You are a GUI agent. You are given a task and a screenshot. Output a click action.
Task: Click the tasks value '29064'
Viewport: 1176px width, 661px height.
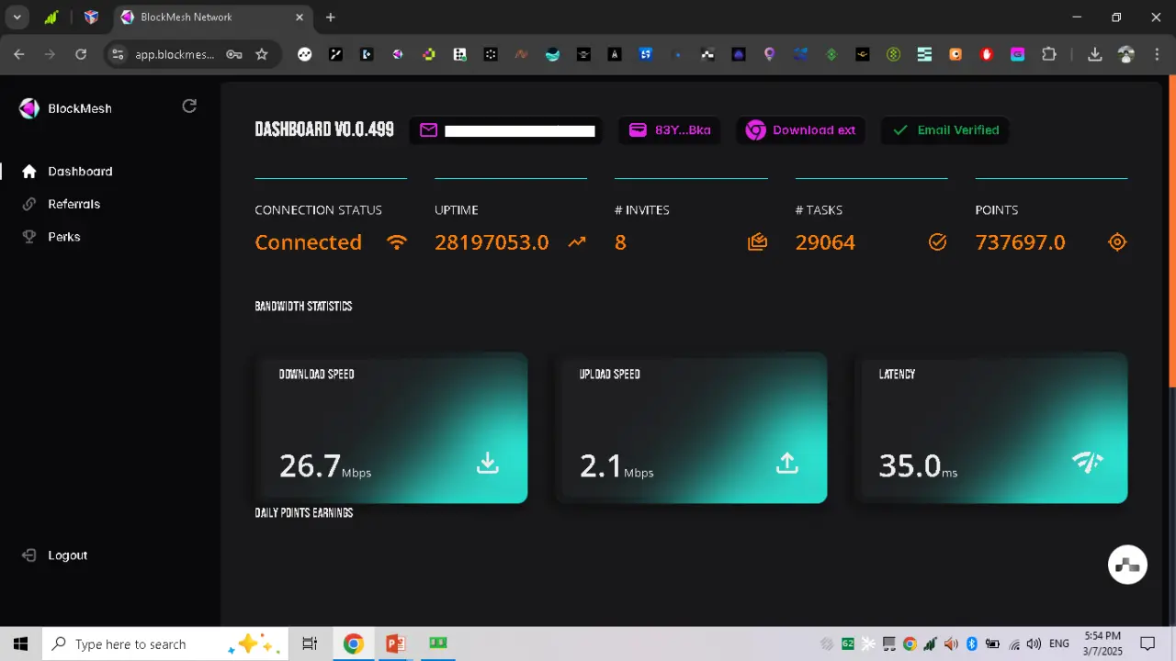tap(825, 242)
